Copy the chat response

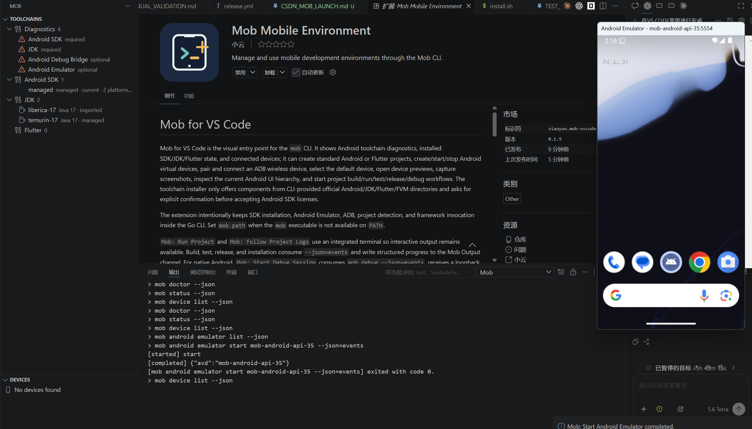tap(635, 342)
